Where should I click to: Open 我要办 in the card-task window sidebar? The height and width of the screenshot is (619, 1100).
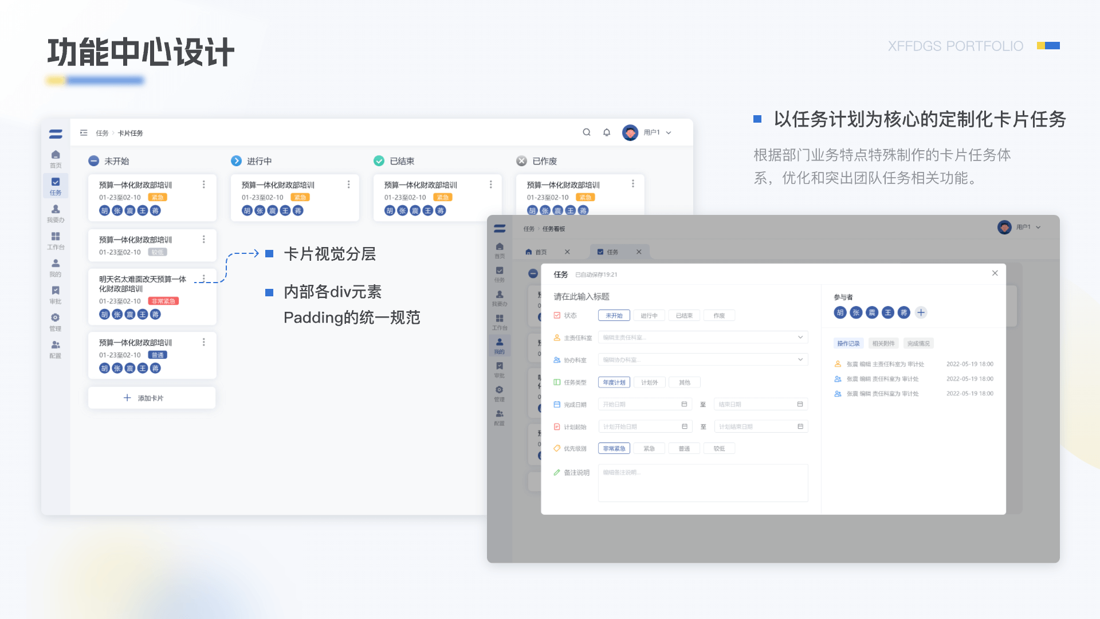[56, 213]
